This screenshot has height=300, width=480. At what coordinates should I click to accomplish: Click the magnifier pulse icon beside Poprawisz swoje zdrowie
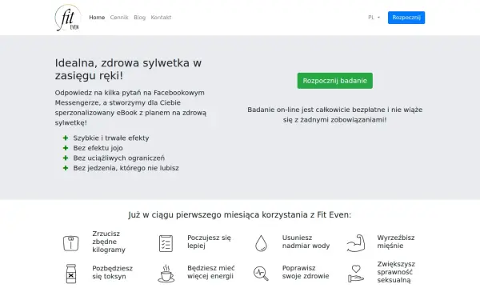pos(261,274)
